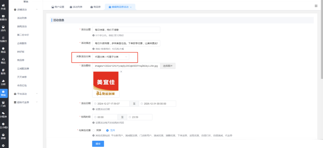This screenshot has height=148, width=323.
Task: Remove the uploaded 美宜佳 image with X
Action: pos(121,72)
